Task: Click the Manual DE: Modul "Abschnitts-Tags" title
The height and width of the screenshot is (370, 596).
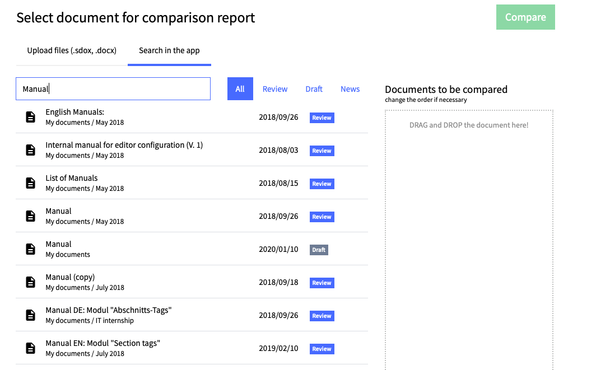Action: [x=109, y=310]
